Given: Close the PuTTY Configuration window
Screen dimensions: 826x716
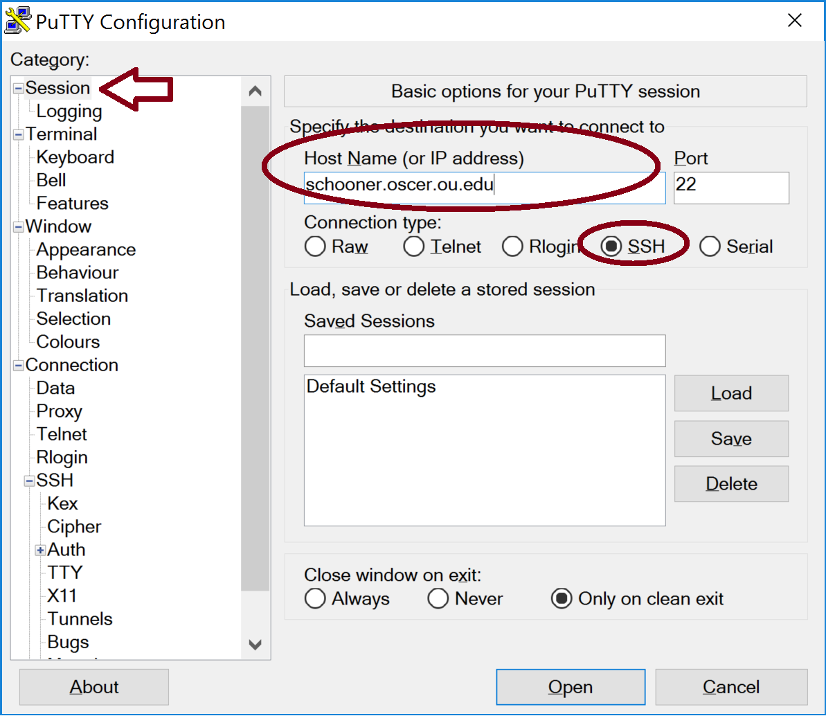Looking at the screenshot, I should [795, 21].
